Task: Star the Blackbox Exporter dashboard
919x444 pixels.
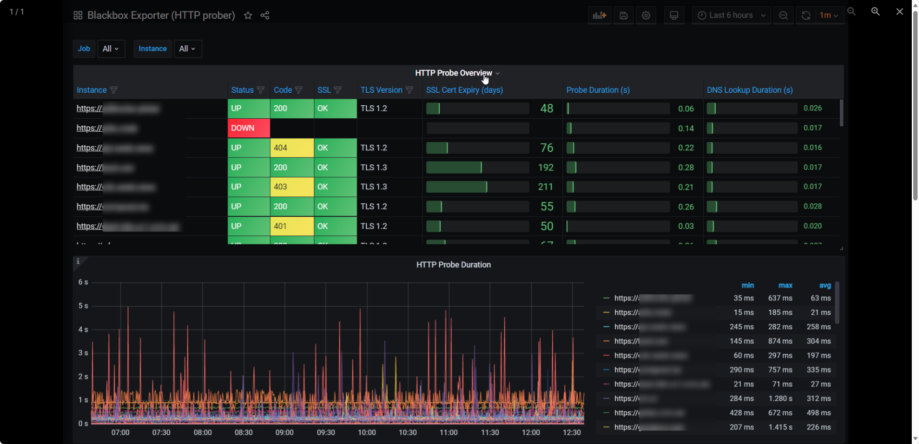Action: (248, 15)
